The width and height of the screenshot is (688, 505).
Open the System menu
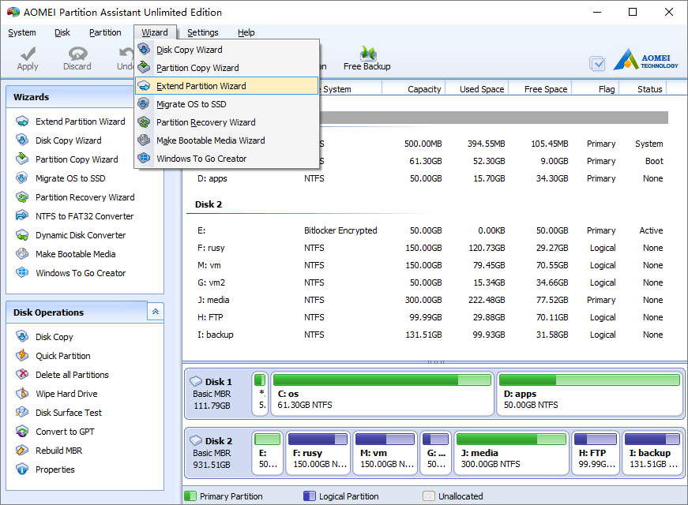click(x=22, y=32)
